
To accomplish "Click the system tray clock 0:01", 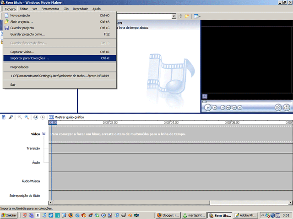I will point(286,215).
